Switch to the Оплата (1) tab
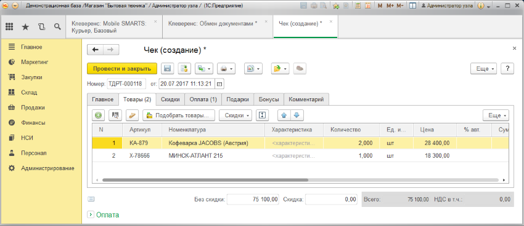The width and height of the screenshot is (524, 226). [x=203, y=99]
